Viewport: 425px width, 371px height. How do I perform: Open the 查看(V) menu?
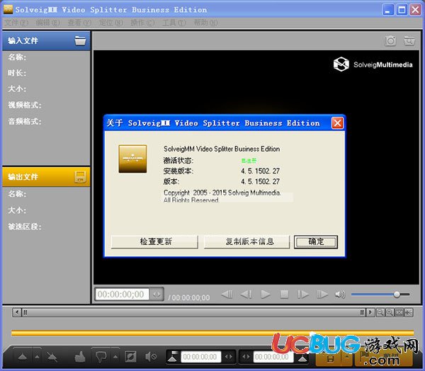(79, 23)
